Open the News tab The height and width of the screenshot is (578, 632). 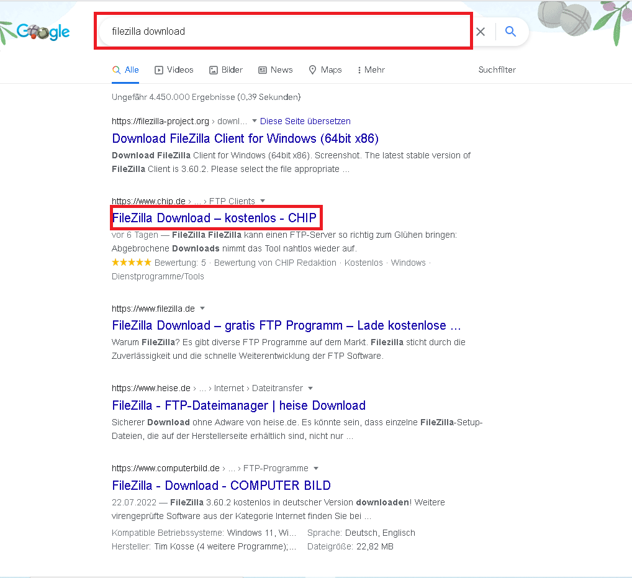(x=275, y=70)
